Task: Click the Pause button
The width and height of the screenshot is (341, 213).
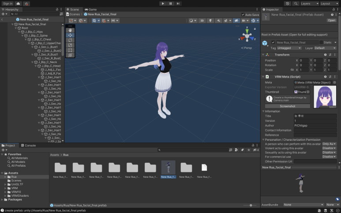Action: coord(170,4)
